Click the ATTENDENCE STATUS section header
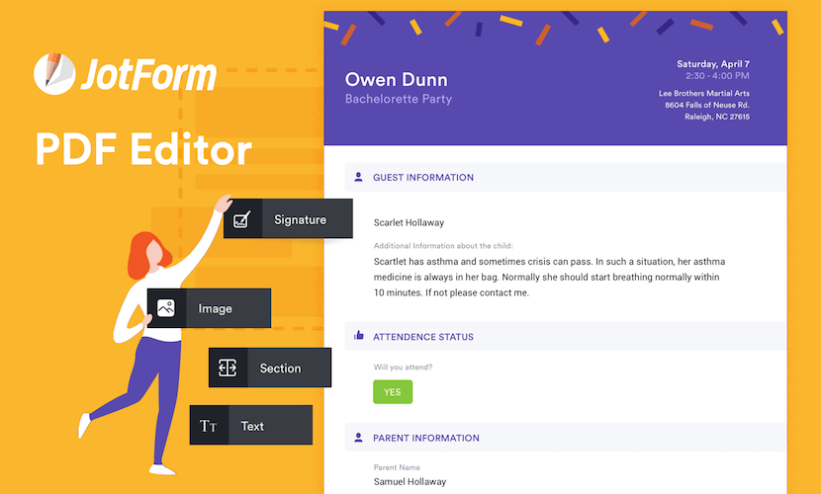821x494 pixels. tap(566, 336)
